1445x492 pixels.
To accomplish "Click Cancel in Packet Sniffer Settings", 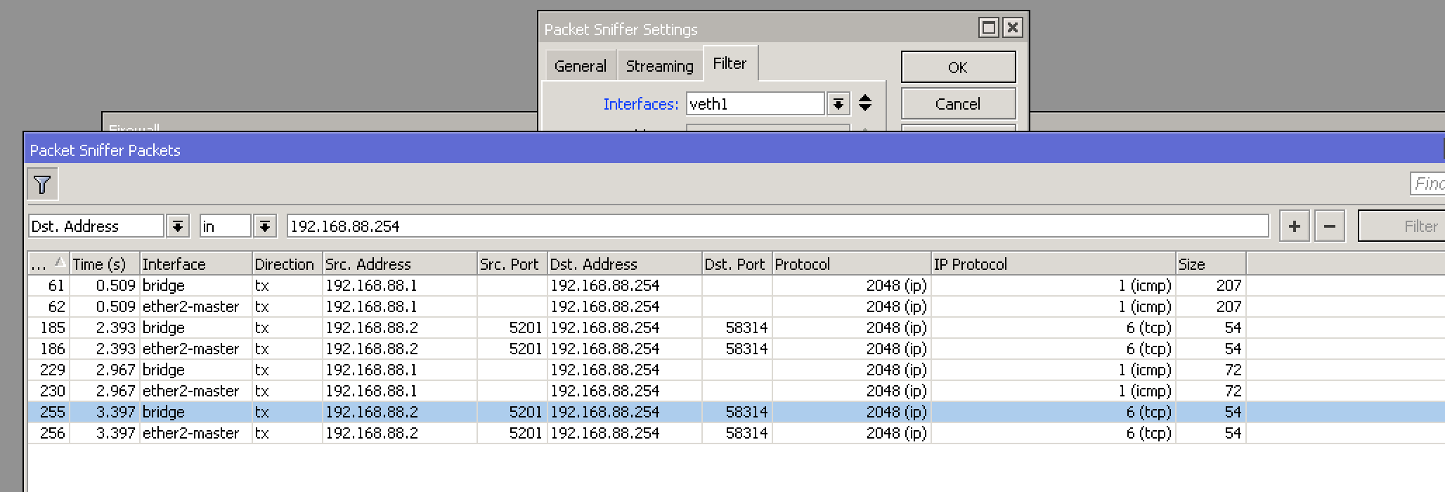I will pos(958,104).
